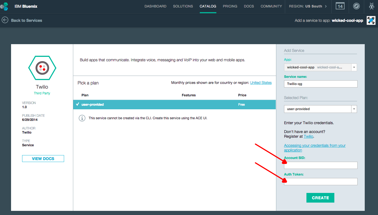Click the Third Party label under Twilio
The height and width of the screenshot is (215, 378).
[x=42, y=93]
